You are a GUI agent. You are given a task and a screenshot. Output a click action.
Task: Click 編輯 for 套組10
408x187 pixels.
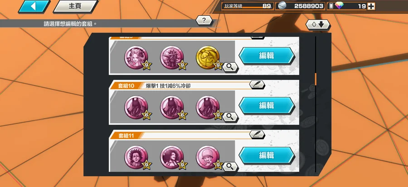point(267,105)
